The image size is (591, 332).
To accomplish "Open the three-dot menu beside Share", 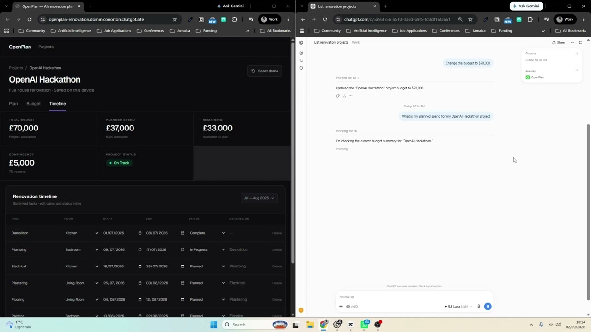I will coord(573,42).
